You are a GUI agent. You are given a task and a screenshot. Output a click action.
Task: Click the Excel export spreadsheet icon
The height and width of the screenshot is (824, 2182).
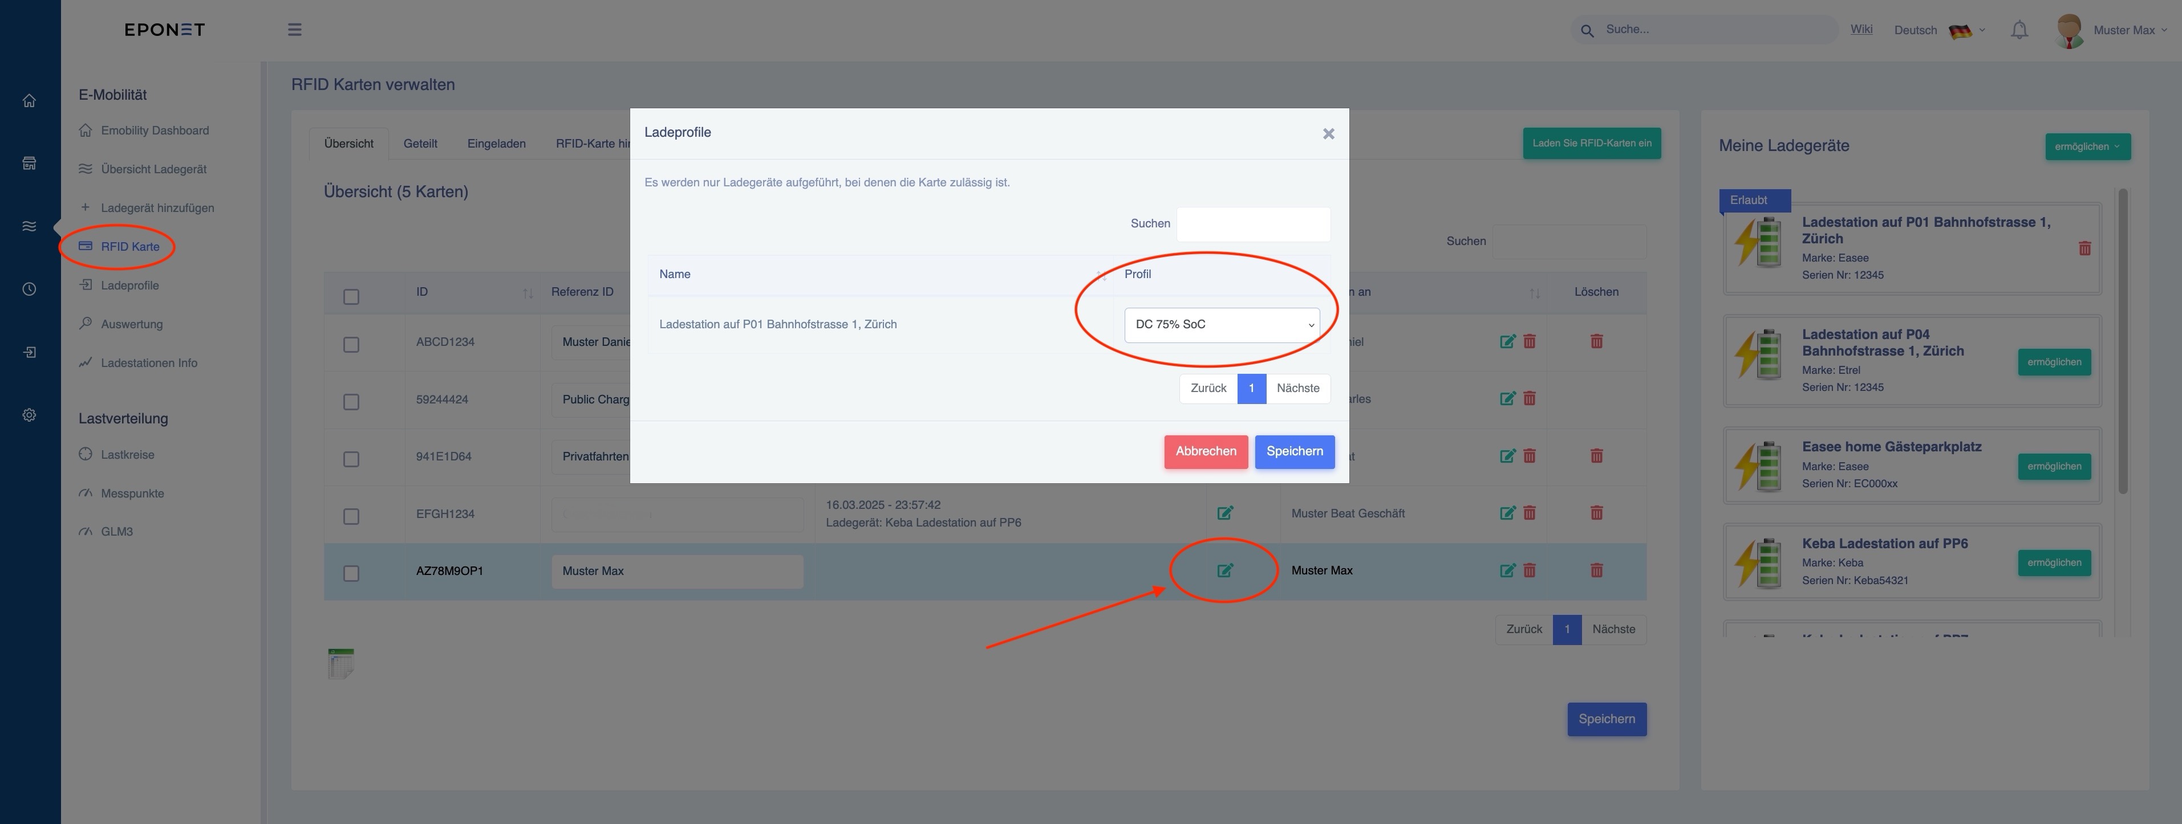coord(340,663)
